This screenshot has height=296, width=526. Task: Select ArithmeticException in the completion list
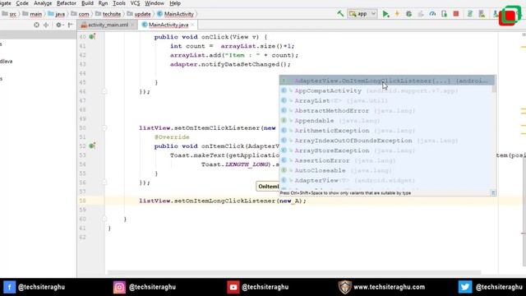tap(386, 131)
